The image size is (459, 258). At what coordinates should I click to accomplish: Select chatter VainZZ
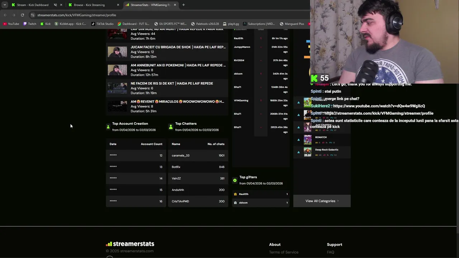pyautogui.click(x=176, y=178)
